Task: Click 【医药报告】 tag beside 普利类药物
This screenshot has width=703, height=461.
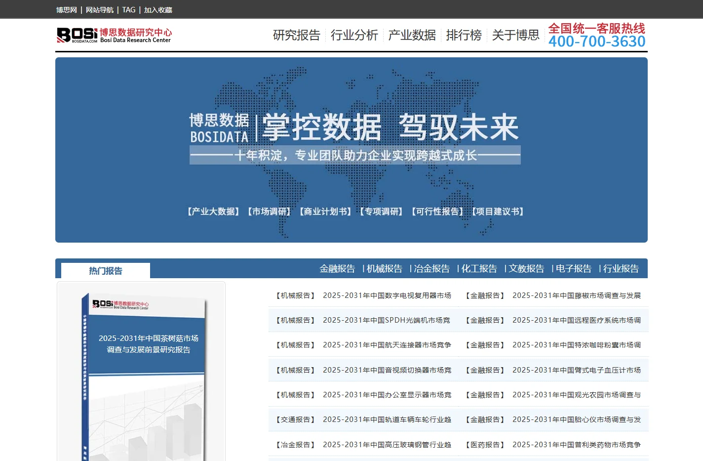Action: tap(485, 445)
